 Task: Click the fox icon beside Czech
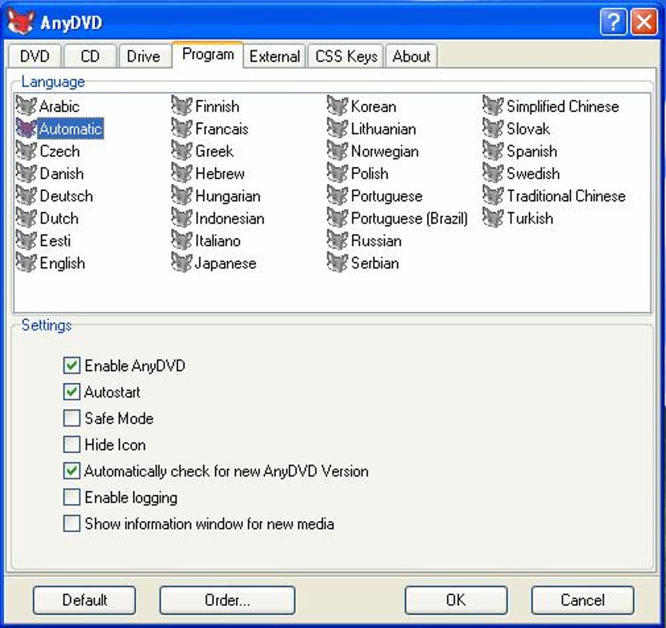tap(26, 151)
